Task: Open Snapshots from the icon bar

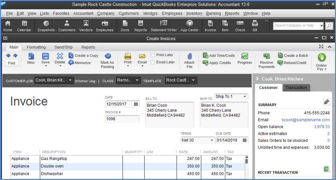Action: click(x=46, y=26)
